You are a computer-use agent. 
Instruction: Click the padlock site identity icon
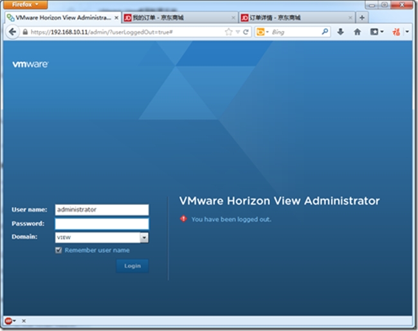pos(25,32)
